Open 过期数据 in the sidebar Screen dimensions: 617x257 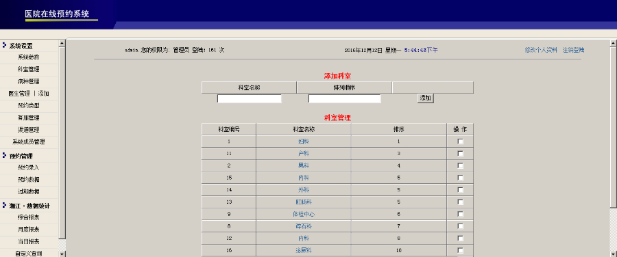[x=28, y=192]
